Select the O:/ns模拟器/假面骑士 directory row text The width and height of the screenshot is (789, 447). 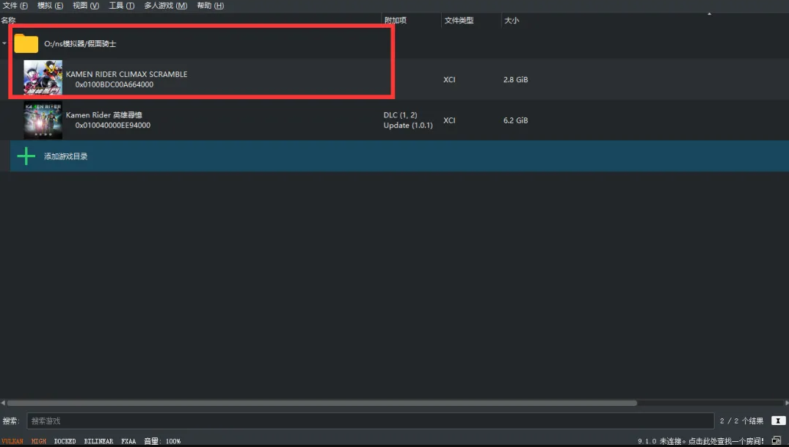(x=80, y=44)
